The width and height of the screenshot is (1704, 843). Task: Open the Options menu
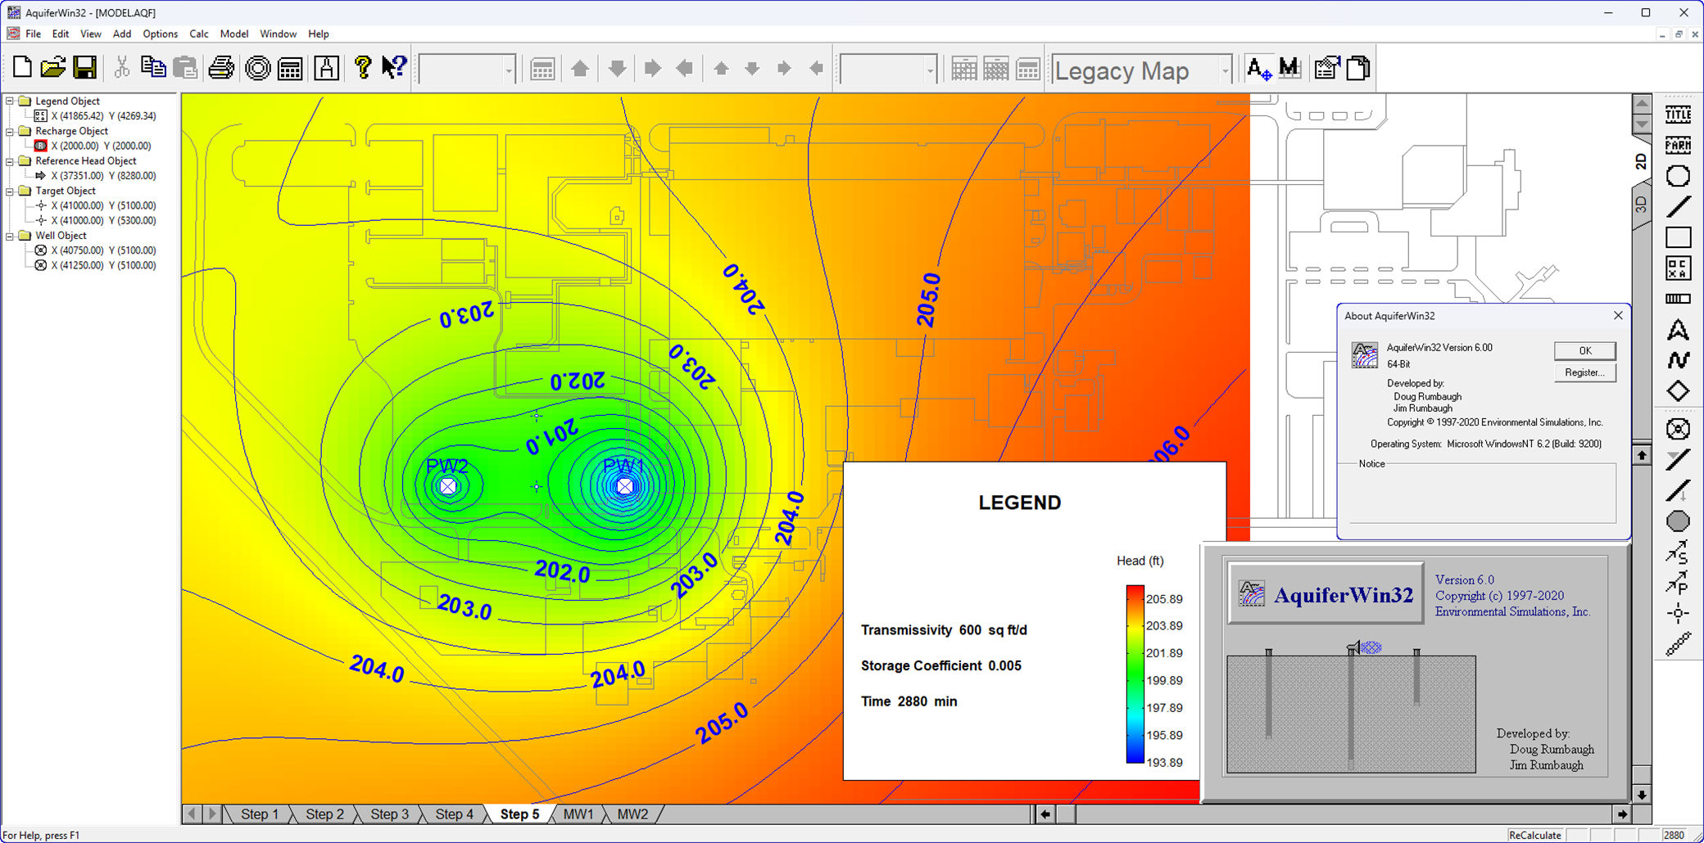pos(160,34)
